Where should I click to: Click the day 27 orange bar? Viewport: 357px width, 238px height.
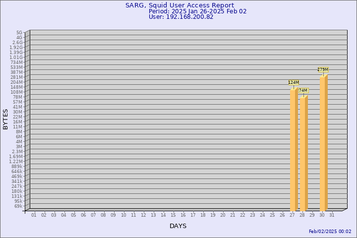(x=294, y=149)
